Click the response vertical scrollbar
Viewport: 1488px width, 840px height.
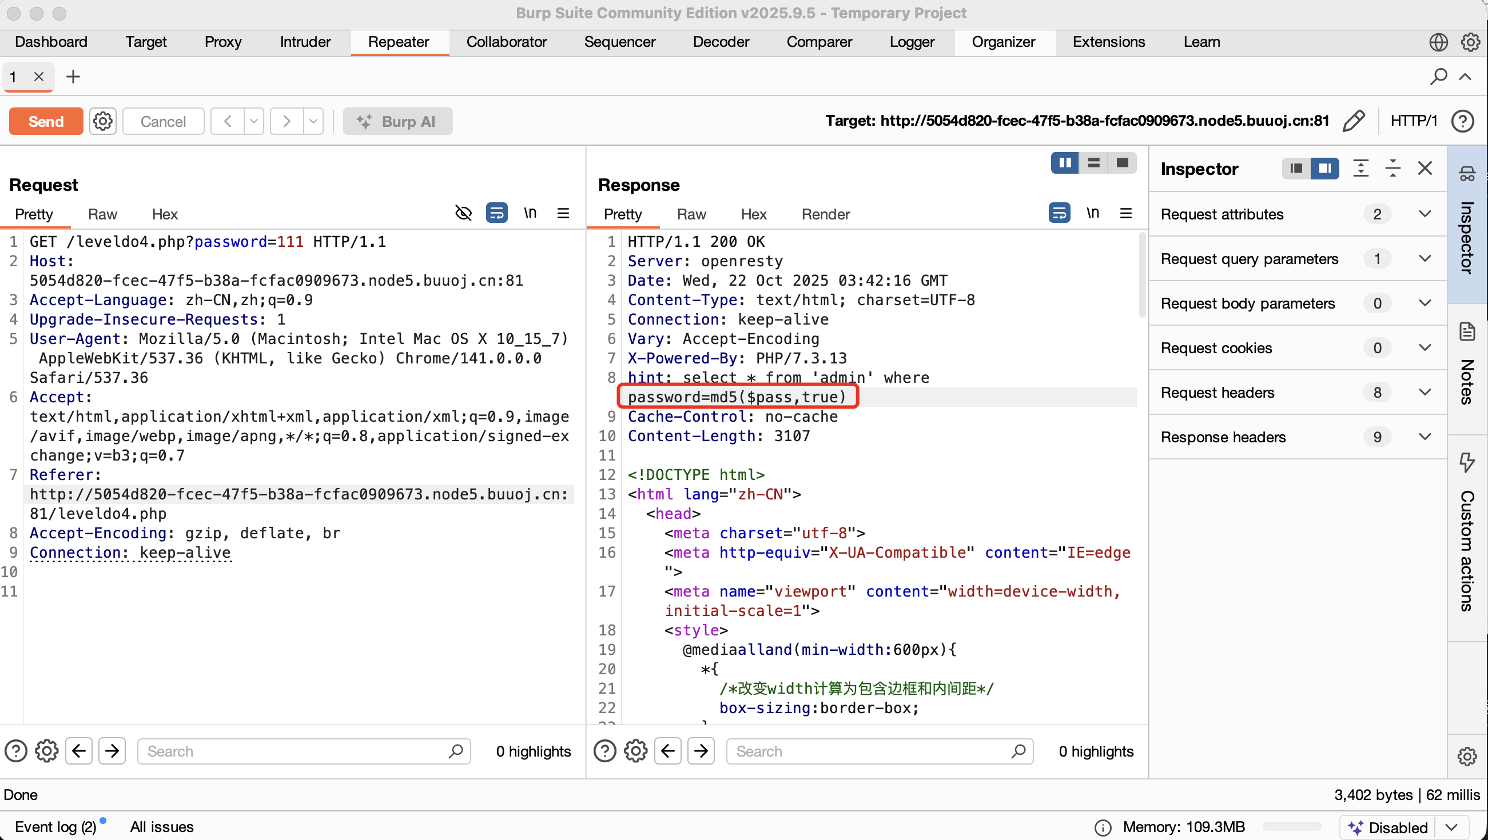pyautogui.click(x=1141, y=275)
